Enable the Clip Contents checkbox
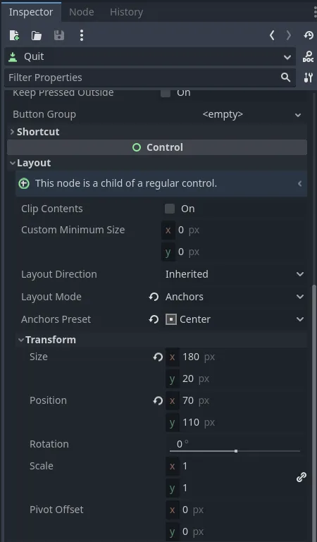Image resolution: width=317 pixels, height=542 pixels. [170, 209]
